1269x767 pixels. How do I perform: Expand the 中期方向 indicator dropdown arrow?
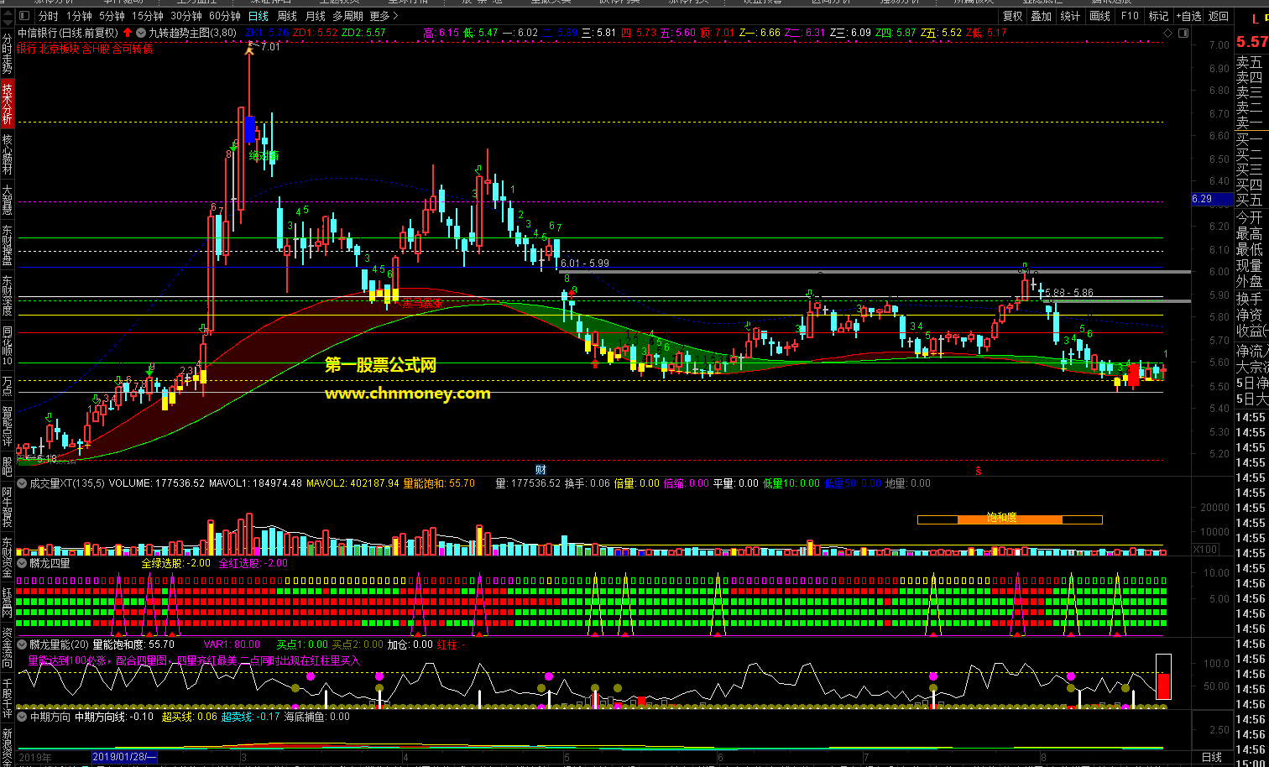tap(23, 717)
